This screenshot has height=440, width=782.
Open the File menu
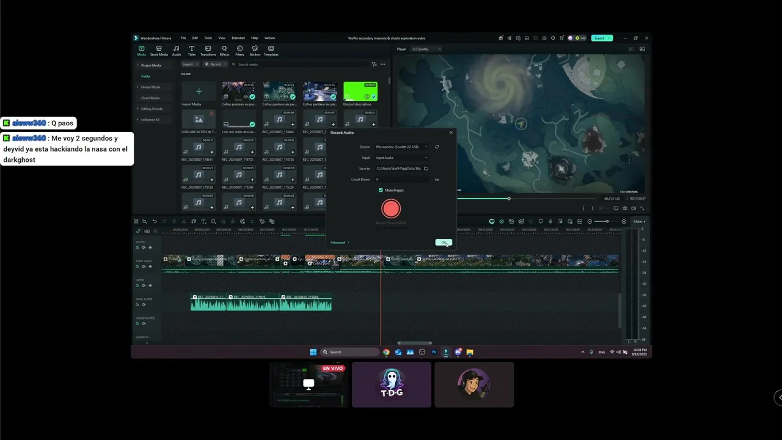(x=183, y=38)
